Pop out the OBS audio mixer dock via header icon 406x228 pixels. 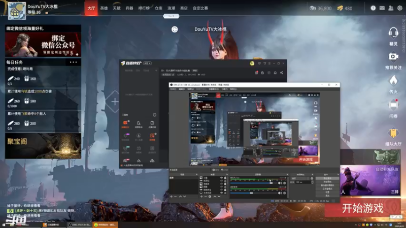(x=287, y=174)
